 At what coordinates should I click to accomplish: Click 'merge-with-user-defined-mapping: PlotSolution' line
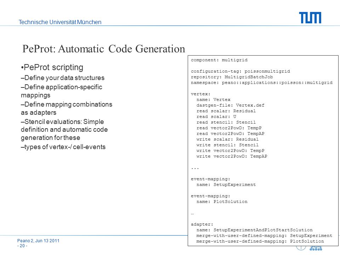coord(260,241)
